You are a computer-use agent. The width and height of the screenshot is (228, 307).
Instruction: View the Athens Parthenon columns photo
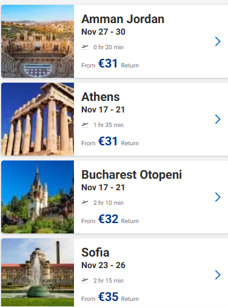coord(38,119)
